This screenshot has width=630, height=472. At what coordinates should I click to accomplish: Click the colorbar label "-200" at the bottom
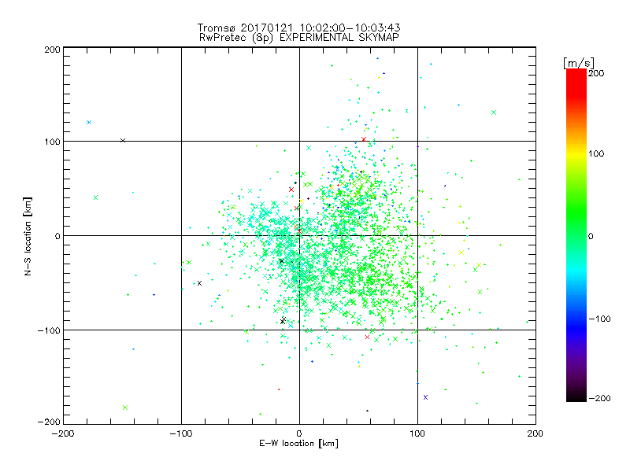pos(599,398)
